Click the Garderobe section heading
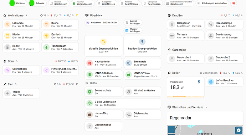246x135 pixels. (x=179, y=50)
